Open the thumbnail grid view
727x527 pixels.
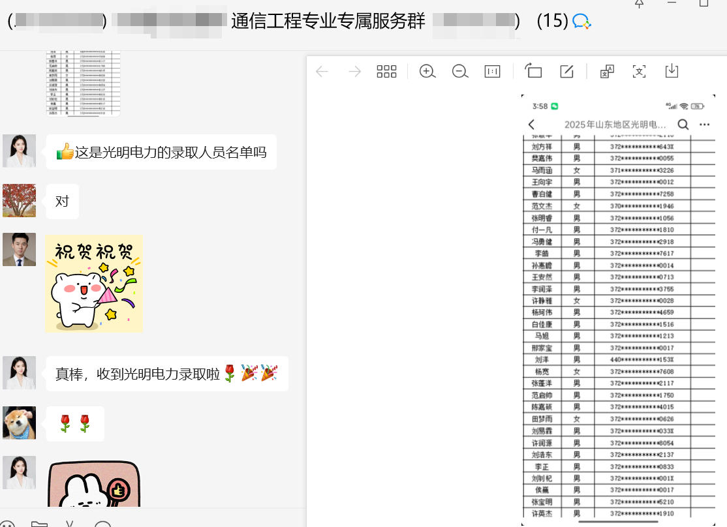click(386, 72)
